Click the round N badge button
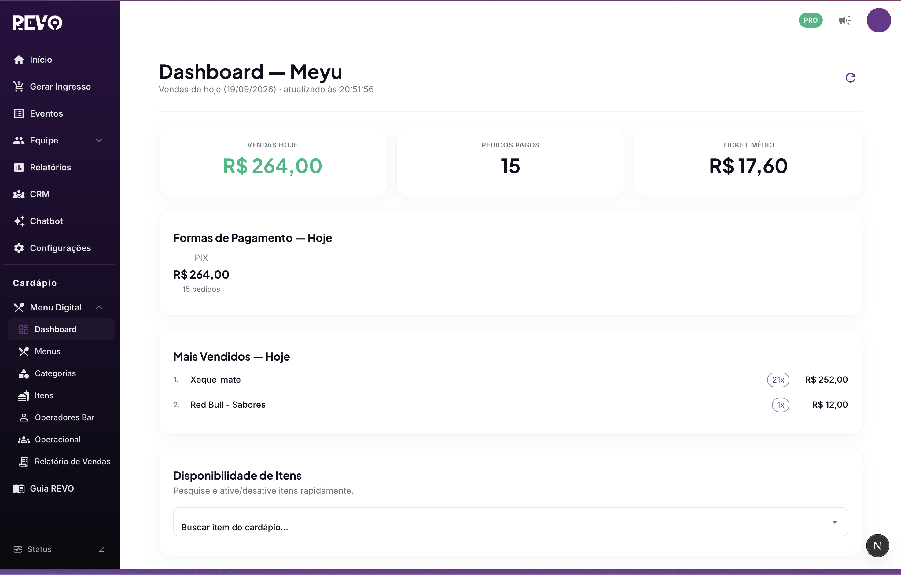Viewport: 901px width, 575px height. [x=877, y=545]
